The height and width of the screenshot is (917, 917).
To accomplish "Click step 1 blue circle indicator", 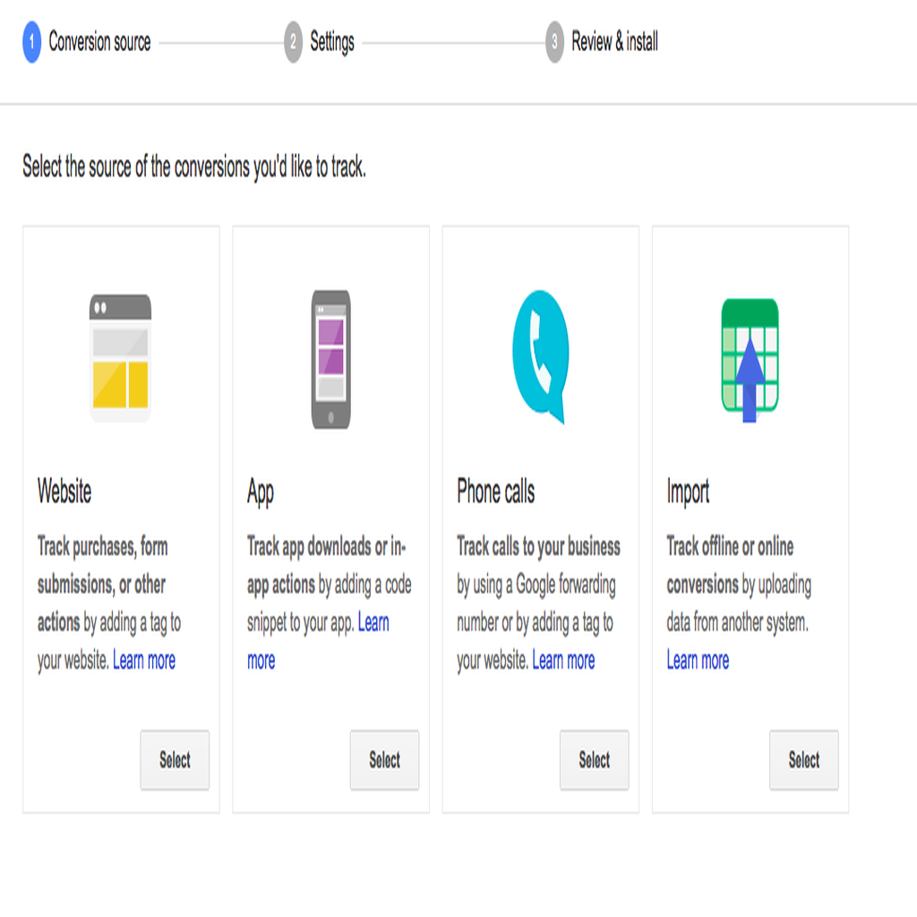I will click(x=31, y=41).
